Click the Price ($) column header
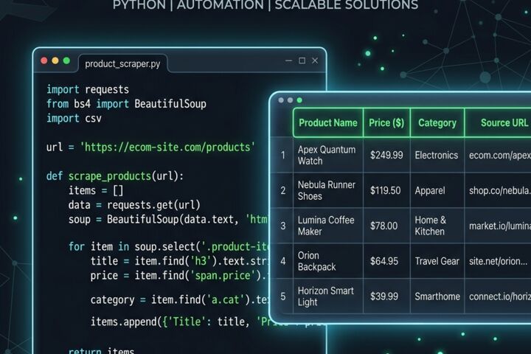This screenshot has height=354, width=531. click(x=386, y=122)
